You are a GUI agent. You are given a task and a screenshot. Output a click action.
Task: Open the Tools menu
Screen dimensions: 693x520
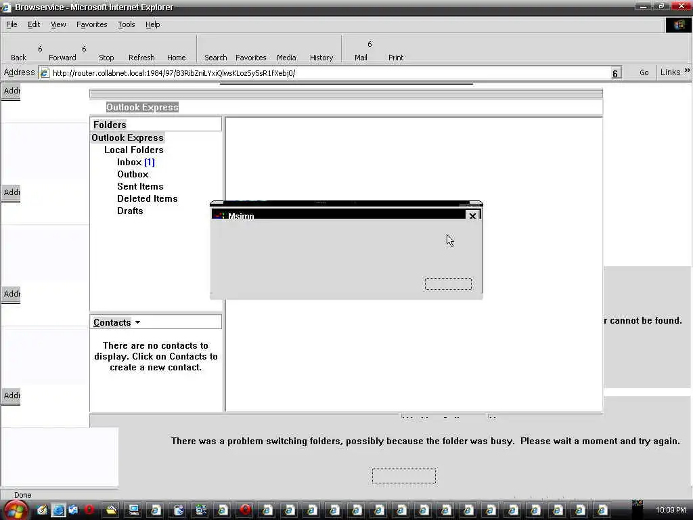click(x=126, y=24)
